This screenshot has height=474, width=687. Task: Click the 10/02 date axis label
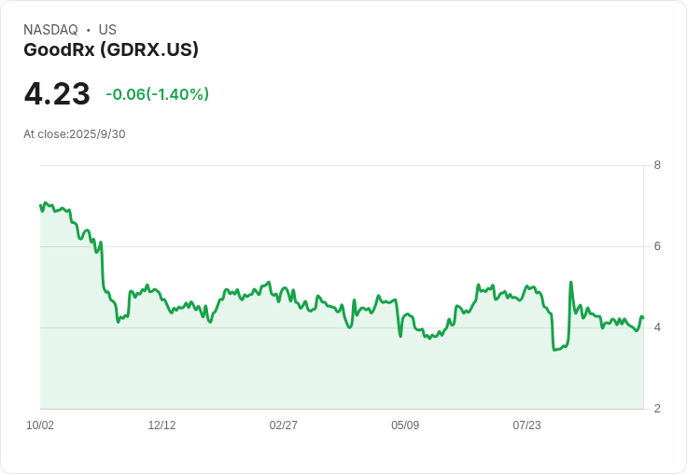40,425
